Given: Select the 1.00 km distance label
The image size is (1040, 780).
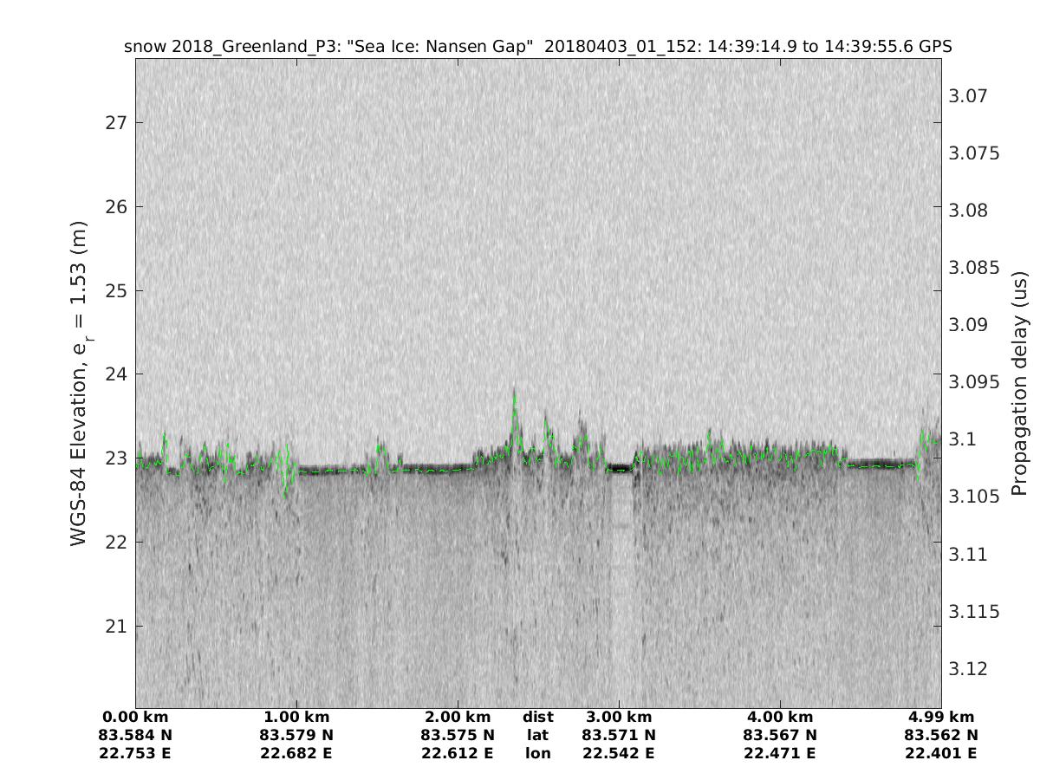Looking at the screenshot, I should click(x=296, y=718).
